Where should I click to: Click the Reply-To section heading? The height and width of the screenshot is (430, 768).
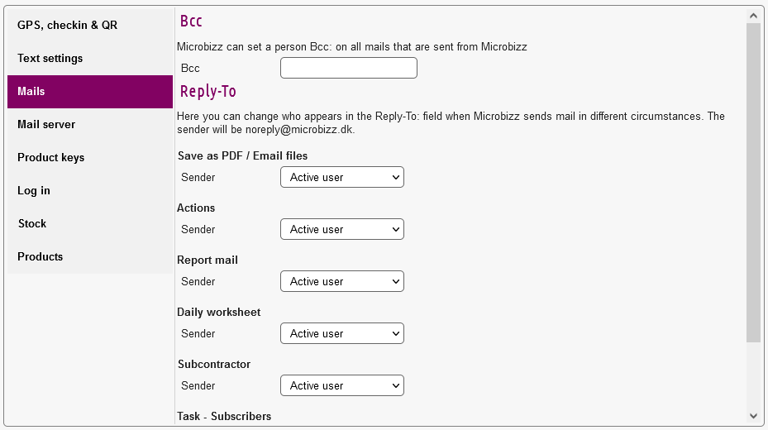coord(208,91)
